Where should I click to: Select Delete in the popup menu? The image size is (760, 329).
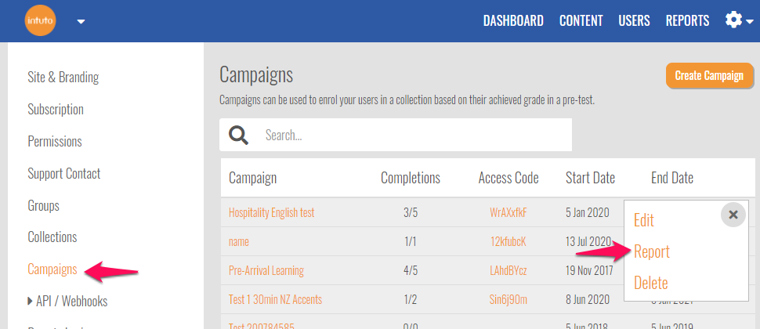pos(650,283)
